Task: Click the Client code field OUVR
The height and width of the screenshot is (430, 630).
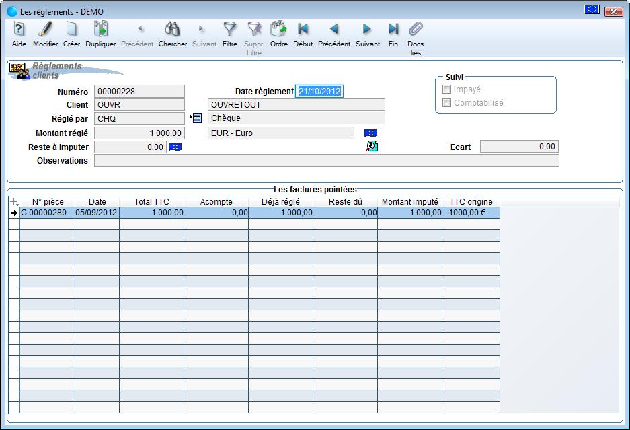Action: [139, 104]
